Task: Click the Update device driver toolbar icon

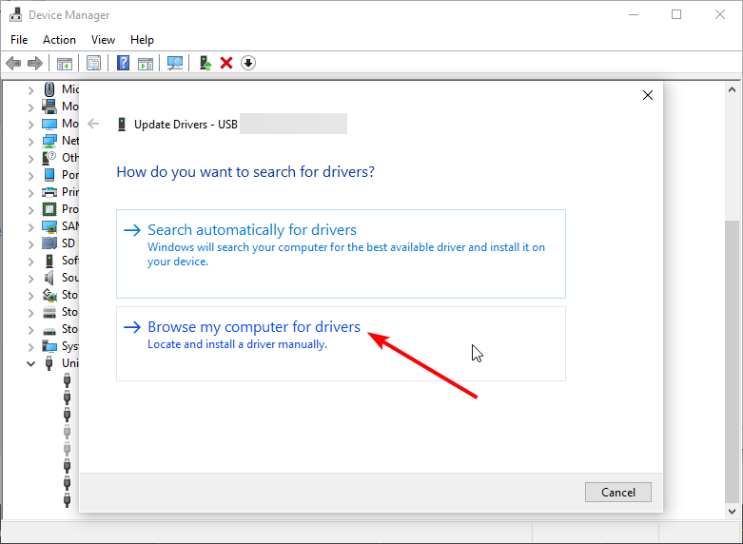Action: coord(205,63)
